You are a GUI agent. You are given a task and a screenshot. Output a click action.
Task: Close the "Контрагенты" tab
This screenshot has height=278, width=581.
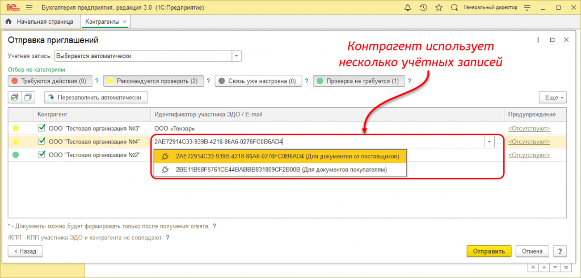(124, 22)
